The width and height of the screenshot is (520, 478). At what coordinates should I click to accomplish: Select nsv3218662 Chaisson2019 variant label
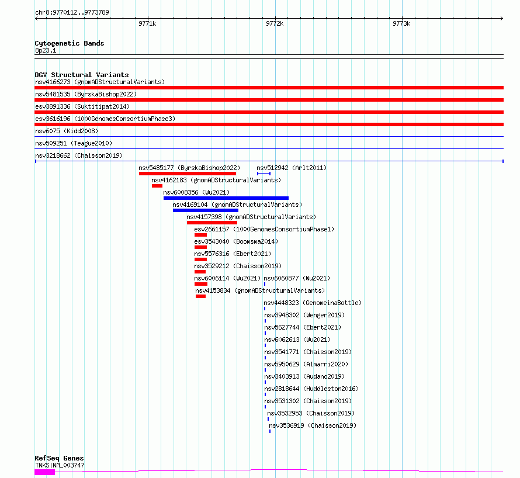79,155
